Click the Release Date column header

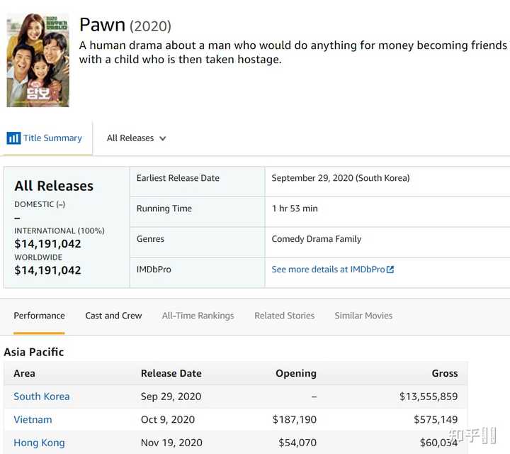[171, 373]
